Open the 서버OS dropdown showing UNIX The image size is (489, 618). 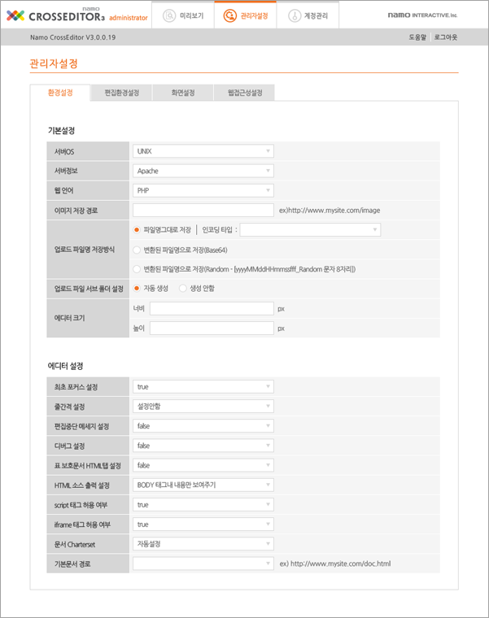(x=203, y=151)
